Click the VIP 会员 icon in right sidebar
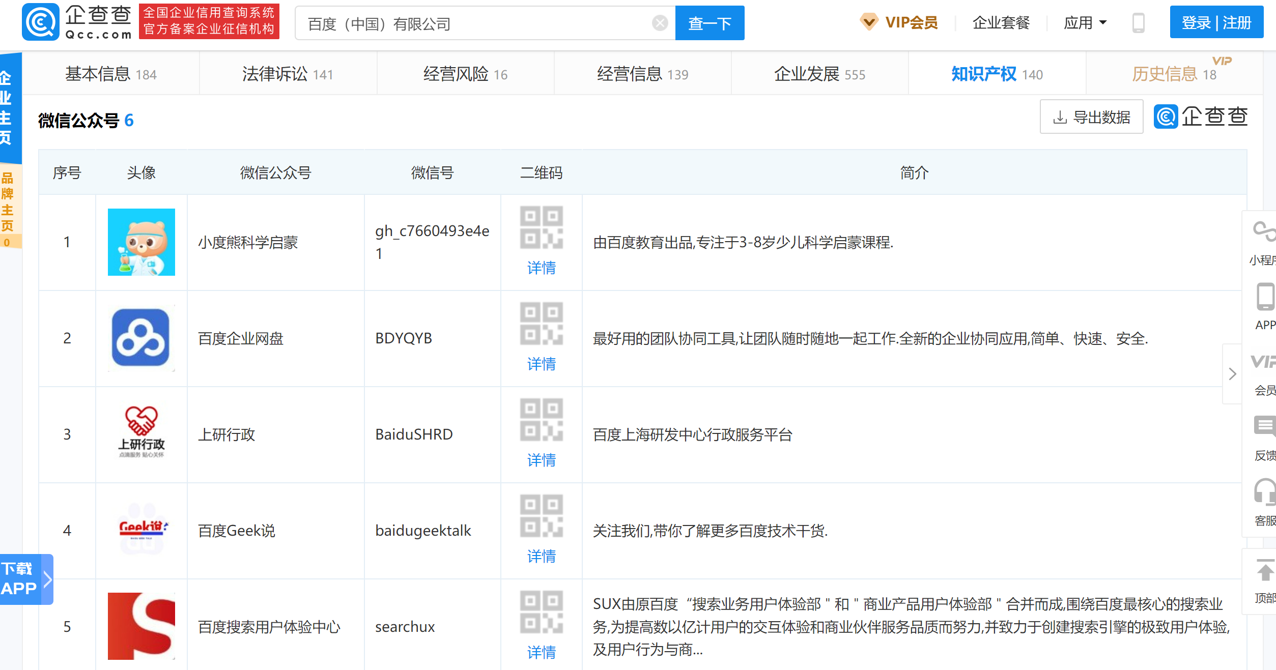Viewport: 1276px width, 670px height. (x=1263, y=362)
